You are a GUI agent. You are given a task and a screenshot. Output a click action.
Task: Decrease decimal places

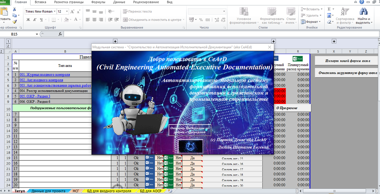(x=224, y=20)
